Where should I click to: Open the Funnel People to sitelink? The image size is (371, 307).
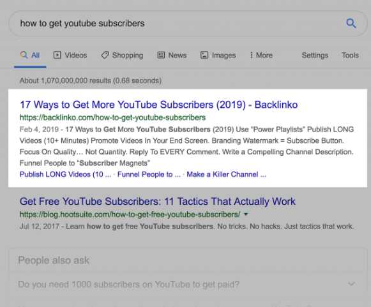click(149, 174)
